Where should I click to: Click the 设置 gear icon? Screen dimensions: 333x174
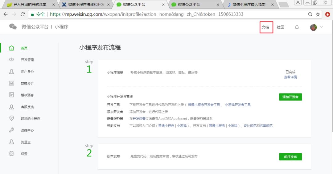point(11,154)
